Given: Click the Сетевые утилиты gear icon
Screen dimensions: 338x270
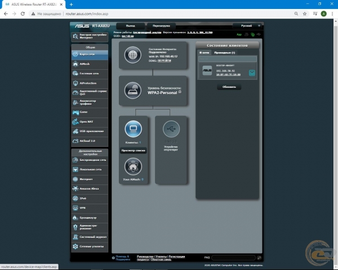Looking at the screenshot, I should tap(75, 246).
